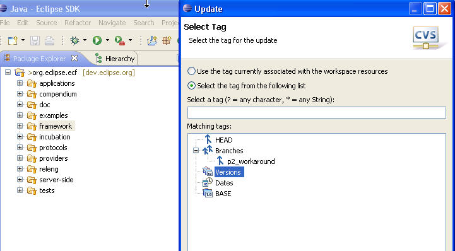
Task: Expand the tests folder
Action: [x=20, y=190]
